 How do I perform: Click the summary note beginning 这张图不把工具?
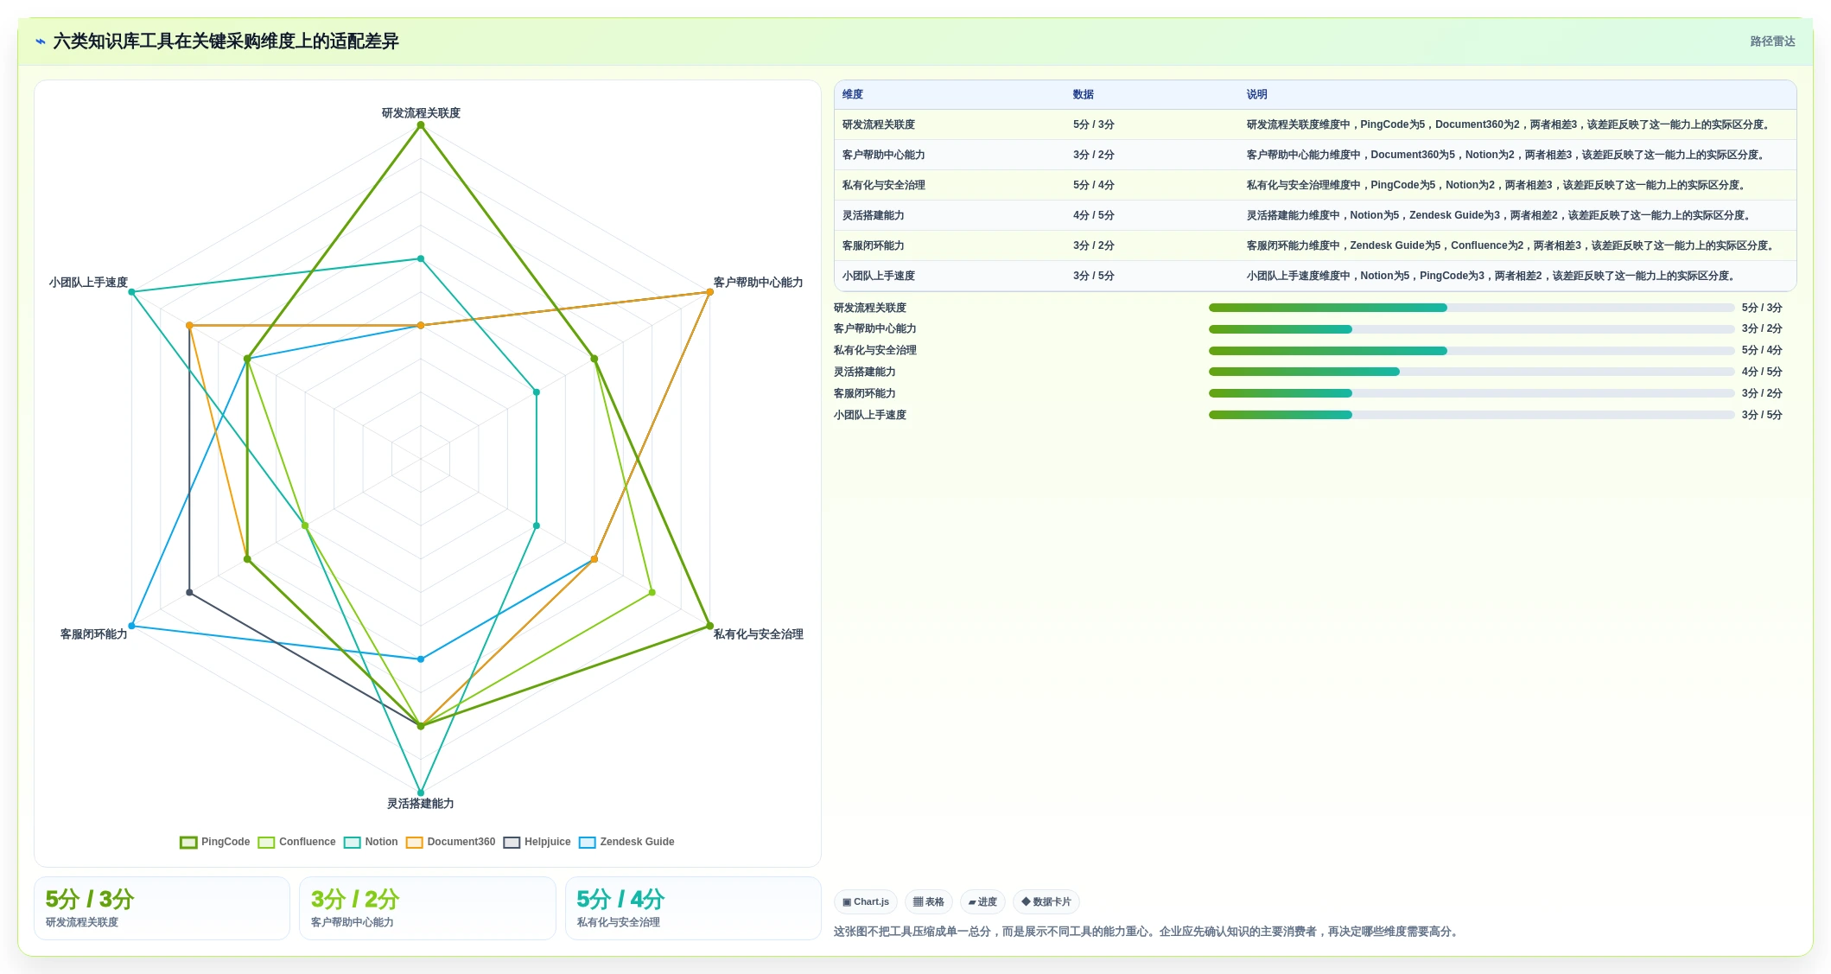click(x=1148, y=932)
